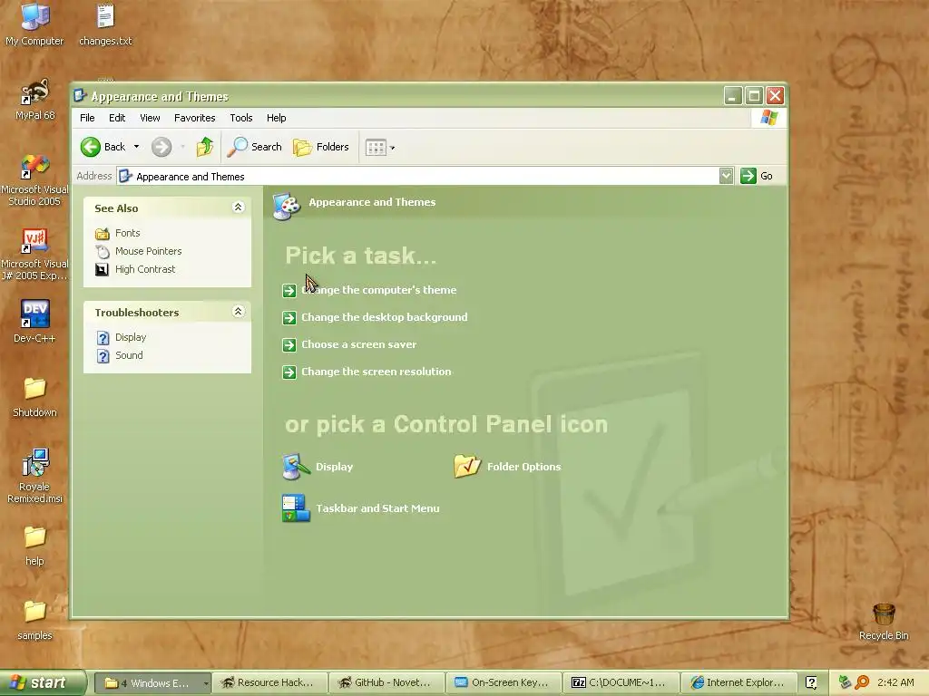Screen dimensions: 929x696
Task: Toggle the Folders pane button
Action: (x=321, y=147)
